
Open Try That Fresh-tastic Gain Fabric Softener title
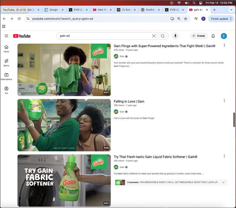[155, 157]
